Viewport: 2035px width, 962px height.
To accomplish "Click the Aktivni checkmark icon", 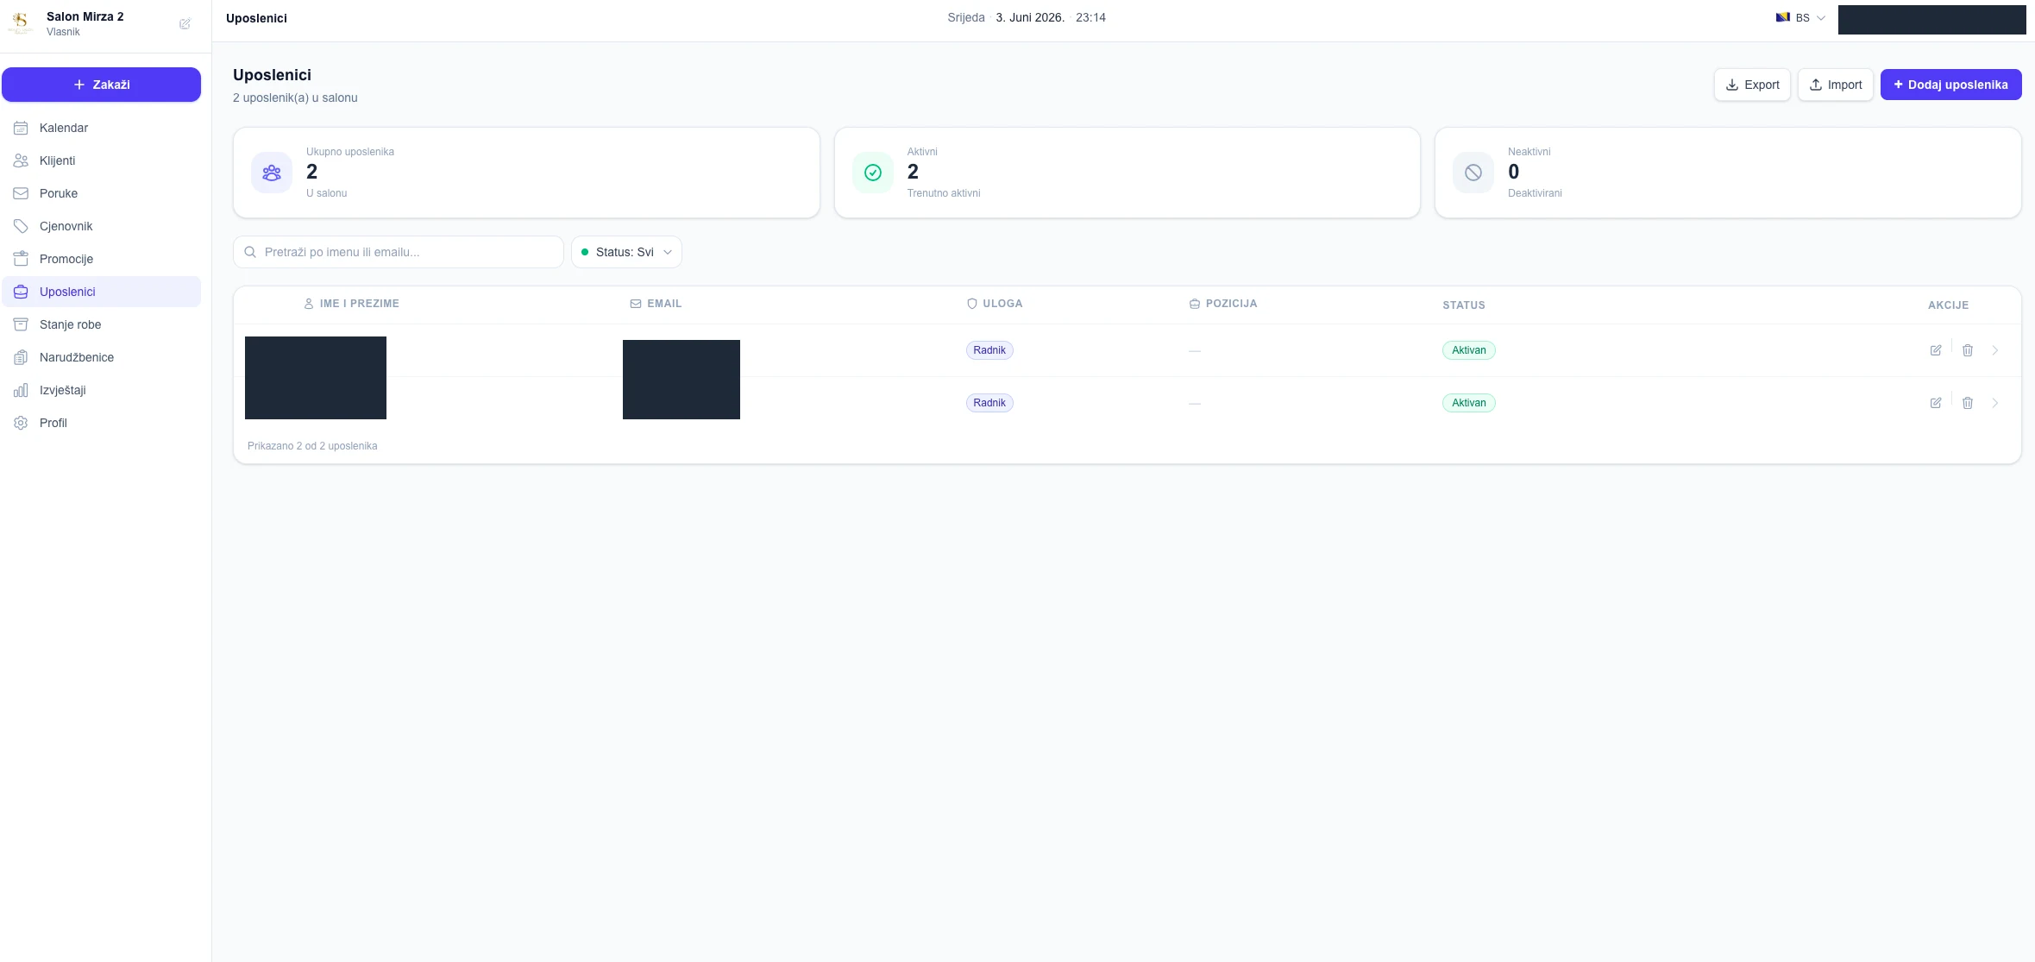I will coord(873,173).
